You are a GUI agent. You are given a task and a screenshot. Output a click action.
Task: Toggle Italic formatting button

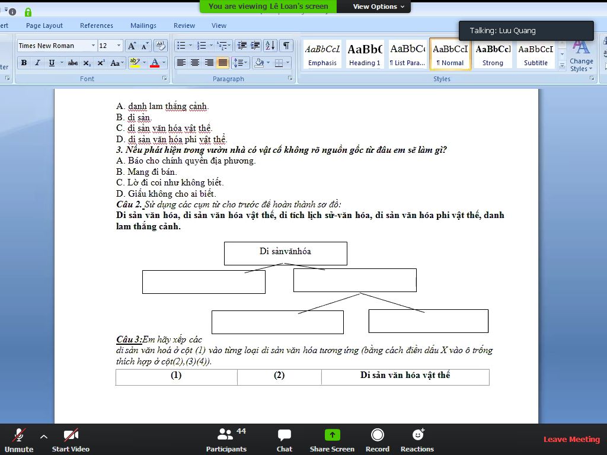pyautogui.click(x=37, y=63)
